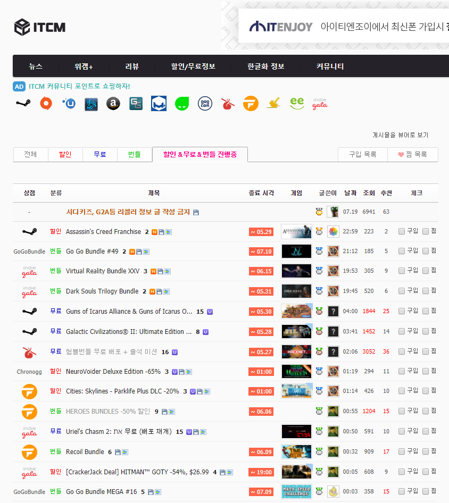Pick the GamersGate store icon
Image resolution: width=449 pixels, height=503 pixels.
pos(136,104)
